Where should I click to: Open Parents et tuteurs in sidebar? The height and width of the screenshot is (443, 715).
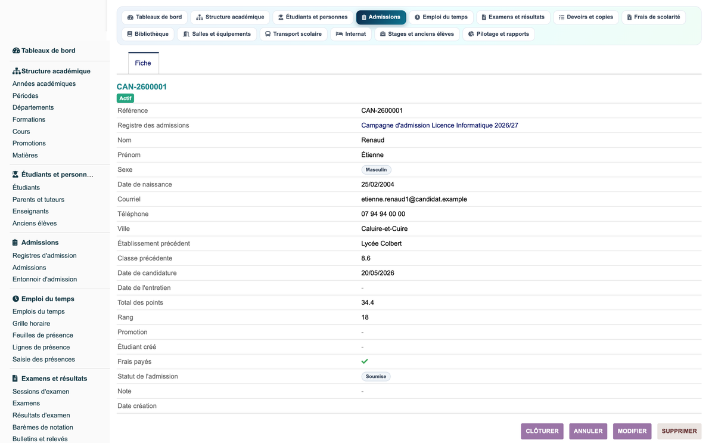39,200
